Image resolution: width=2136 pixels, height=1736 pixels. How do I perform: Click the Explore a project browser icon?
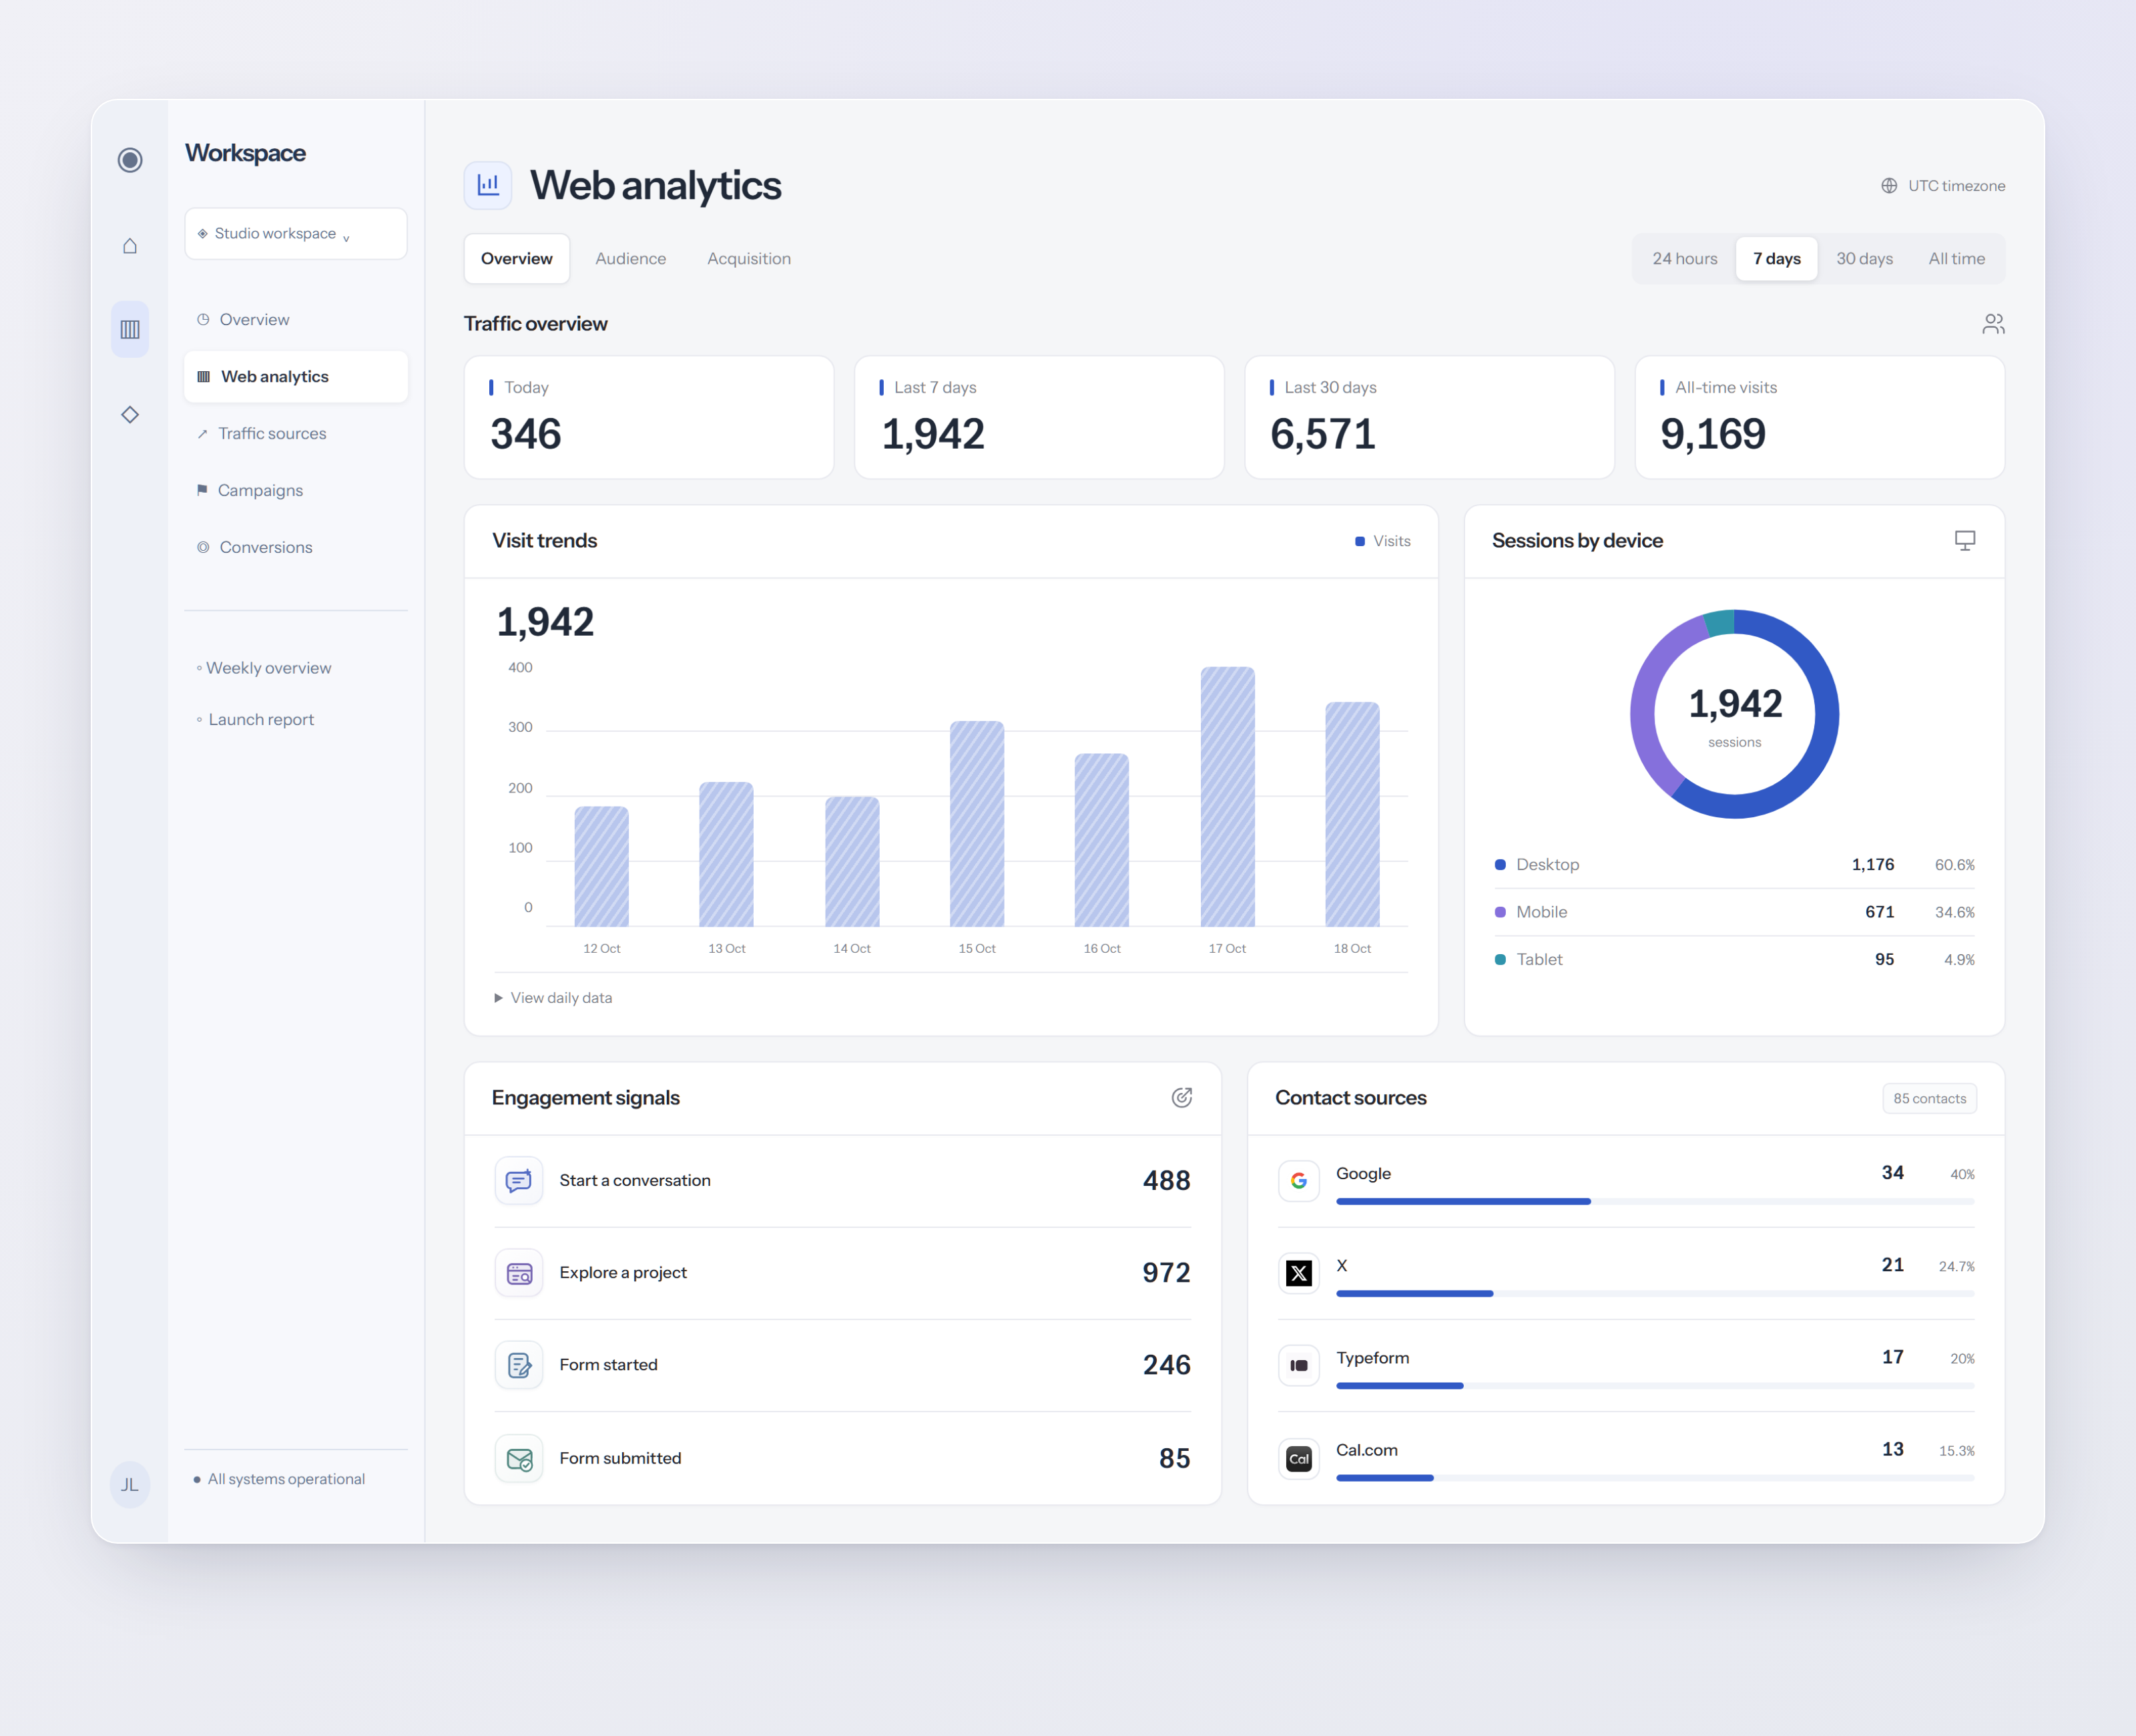[519, 1273]
